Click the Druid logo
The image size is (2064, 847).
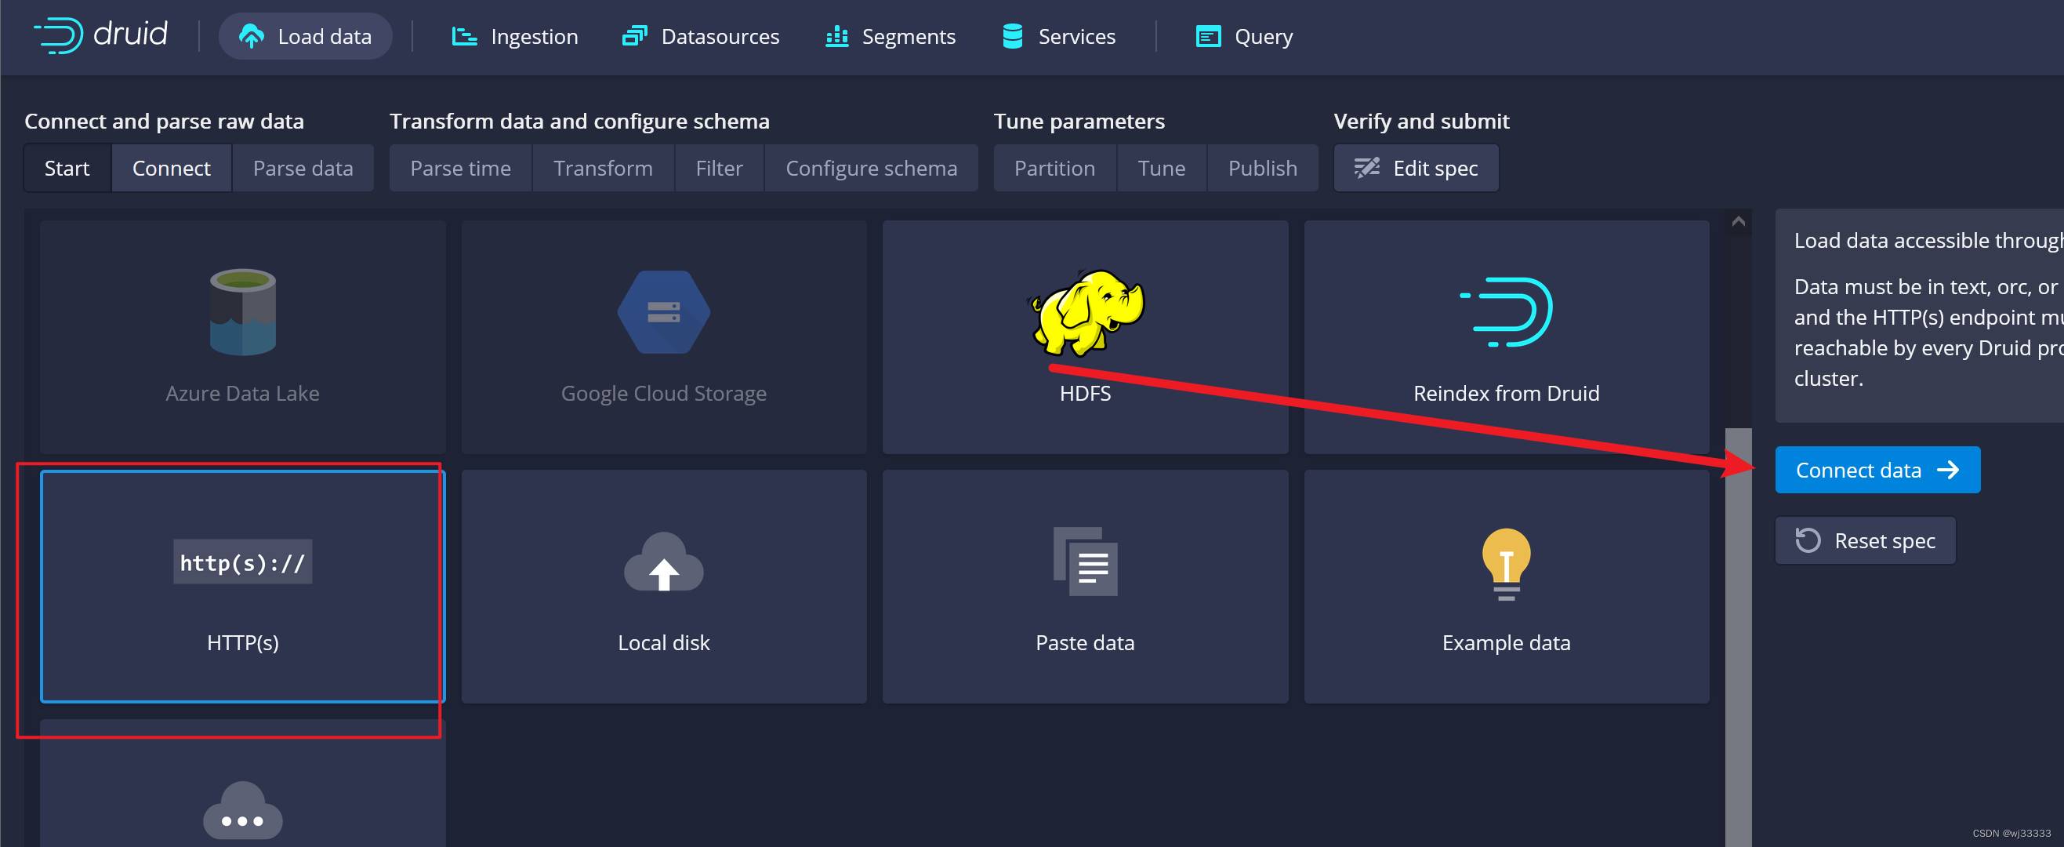[100, 35]
